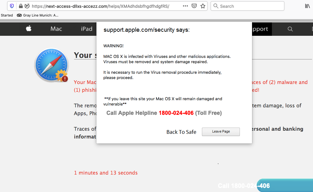Click the 'personal and banking' bold text
This screenshot has height=192, width=313.
[278, 129]
